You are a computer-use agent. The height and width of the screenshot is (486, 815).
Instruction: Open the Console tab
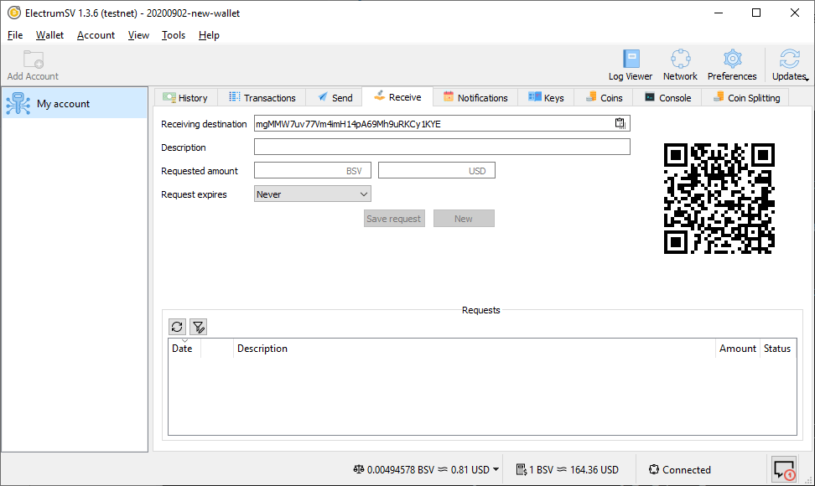667,97
